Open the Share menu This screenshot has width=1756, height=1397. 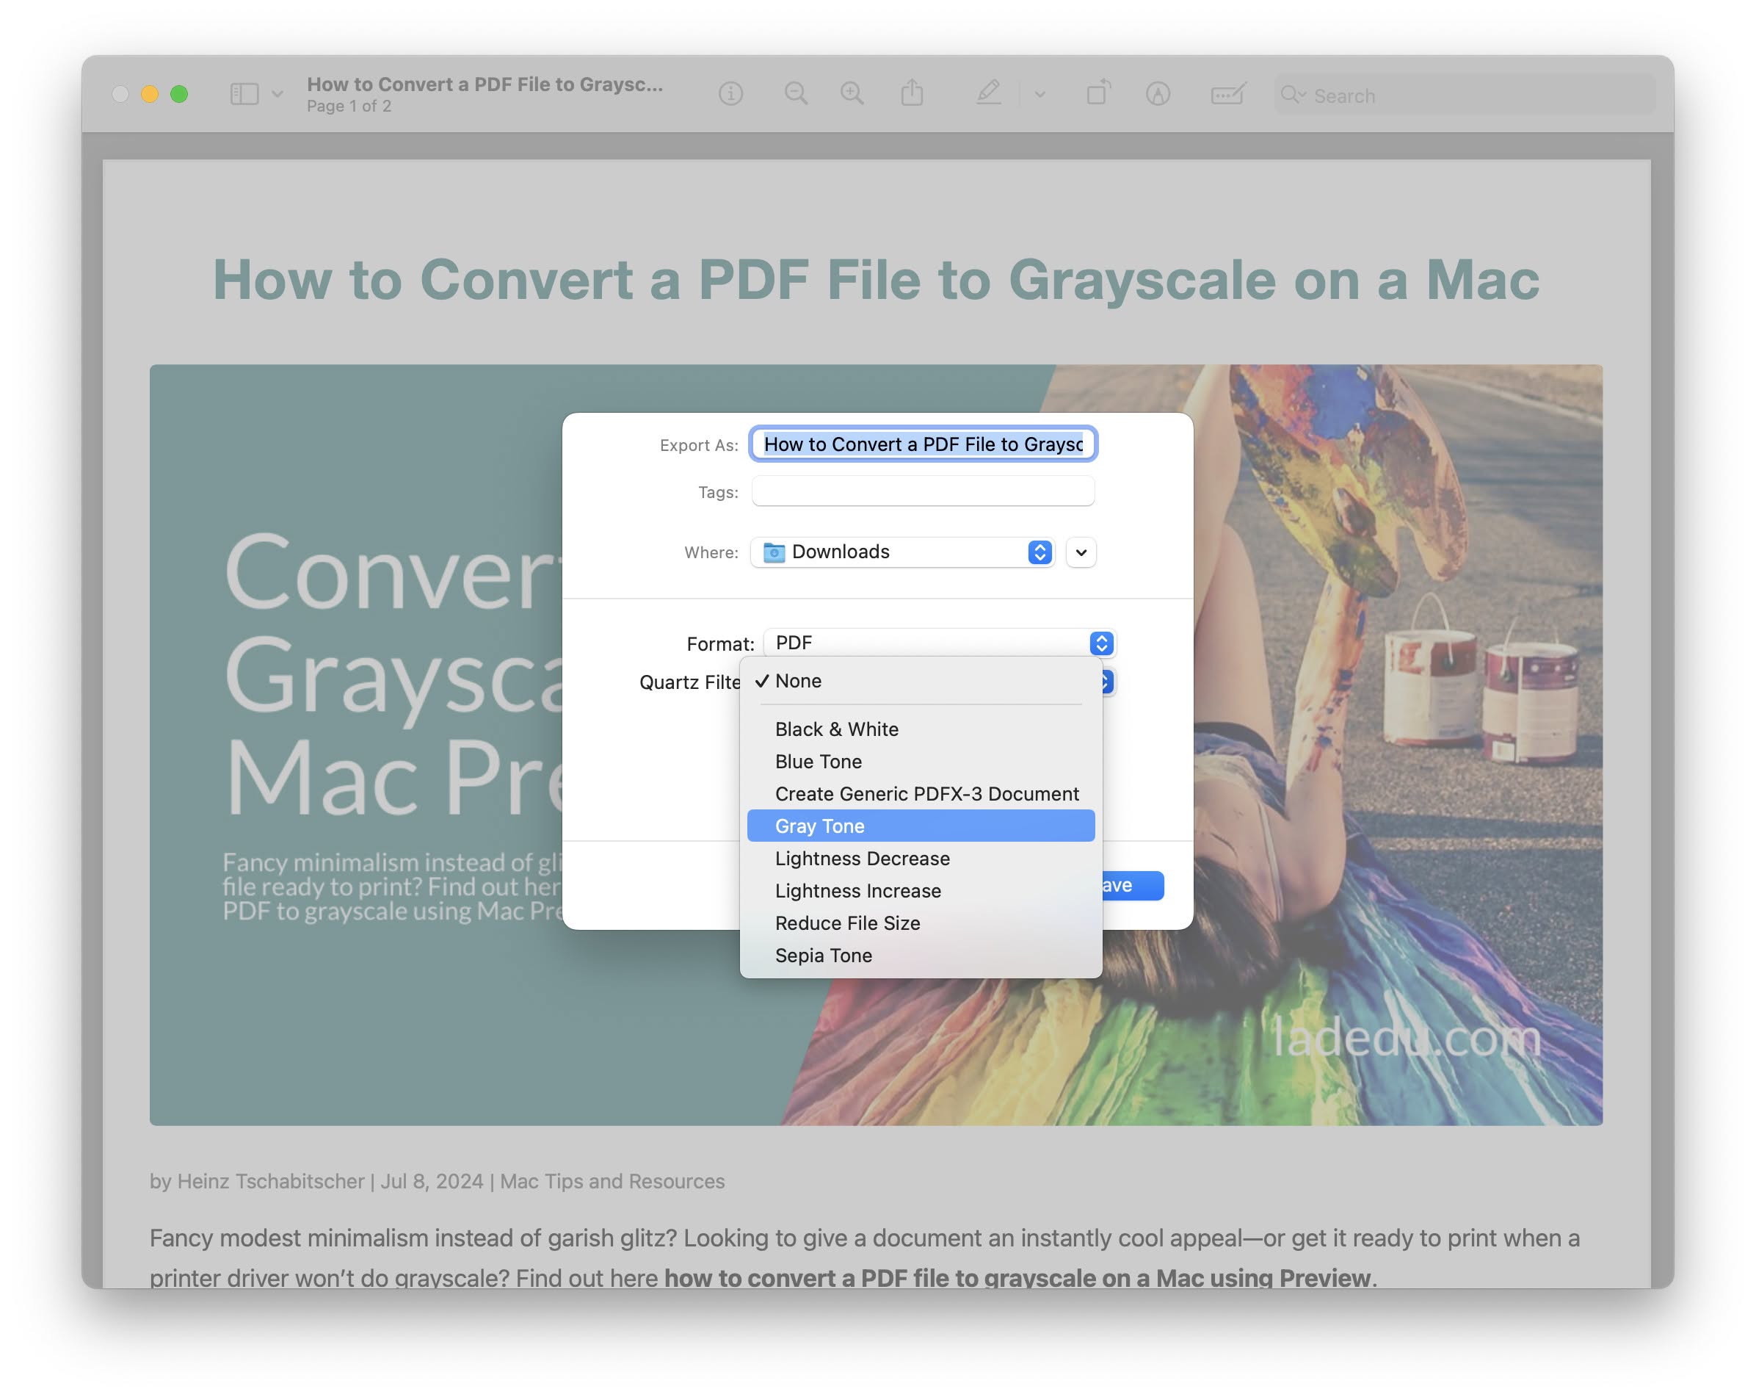pos(913,93)
